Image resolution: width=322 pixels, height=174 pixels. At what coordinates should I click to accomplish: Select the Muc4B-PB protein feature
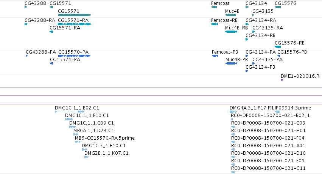point(232,63)
